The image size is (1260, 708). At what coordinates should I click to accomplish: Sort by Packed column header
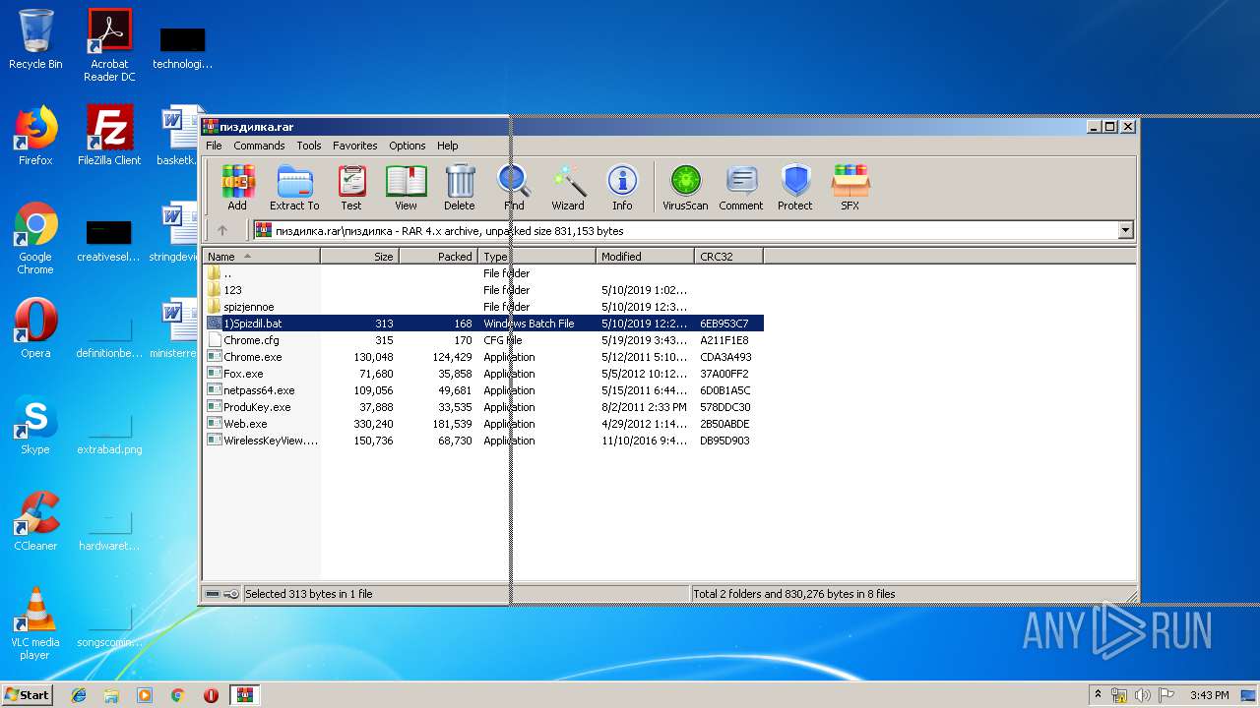pos(438,256)
